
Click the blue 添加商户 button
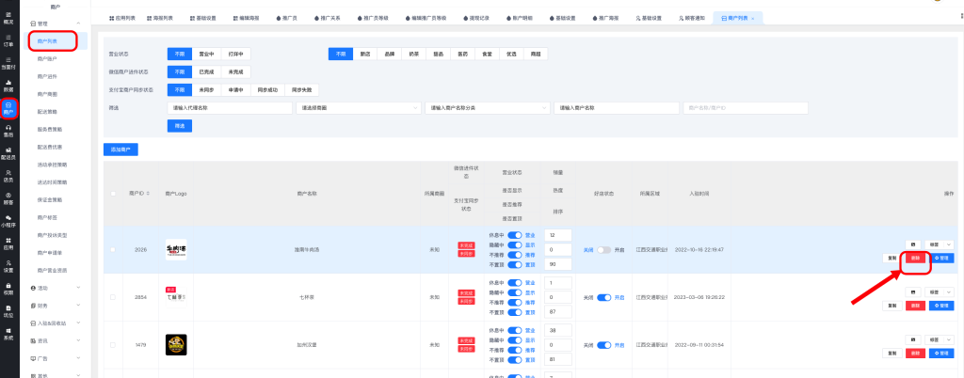point(120,149)
